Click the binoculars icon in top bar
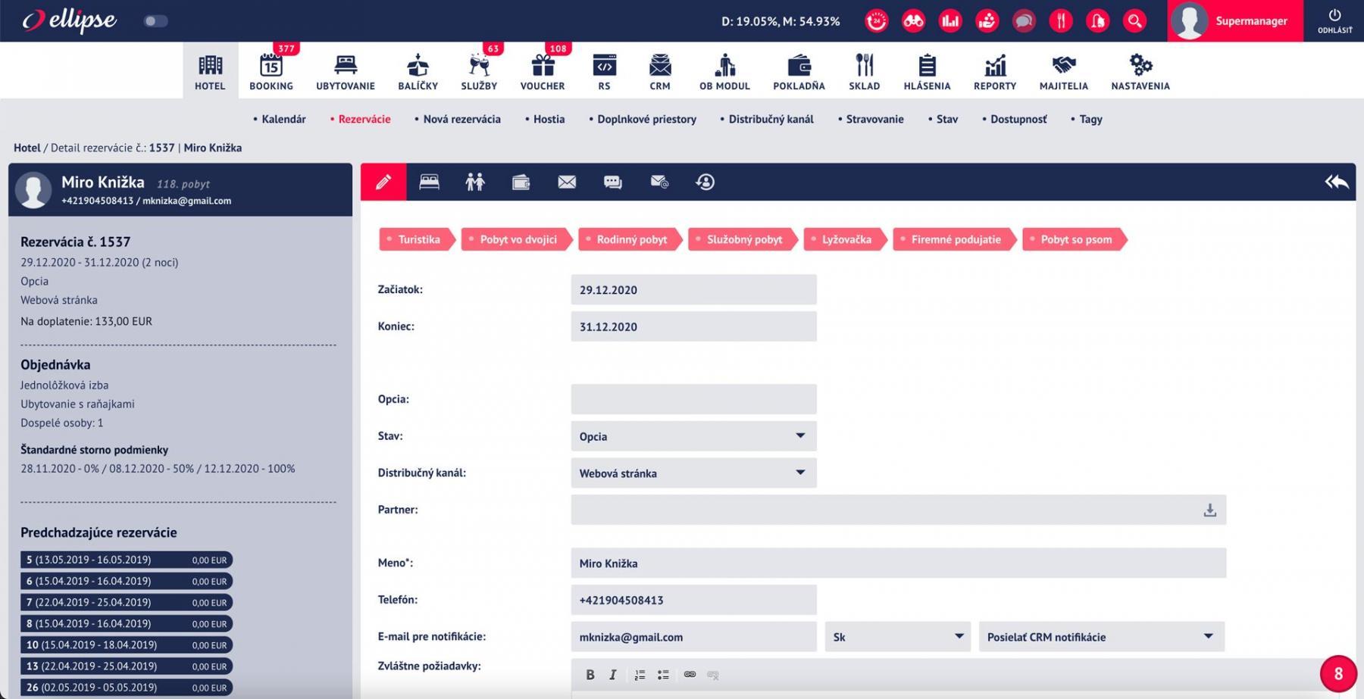Screen dimensions: 1364x699 (913, 21)
